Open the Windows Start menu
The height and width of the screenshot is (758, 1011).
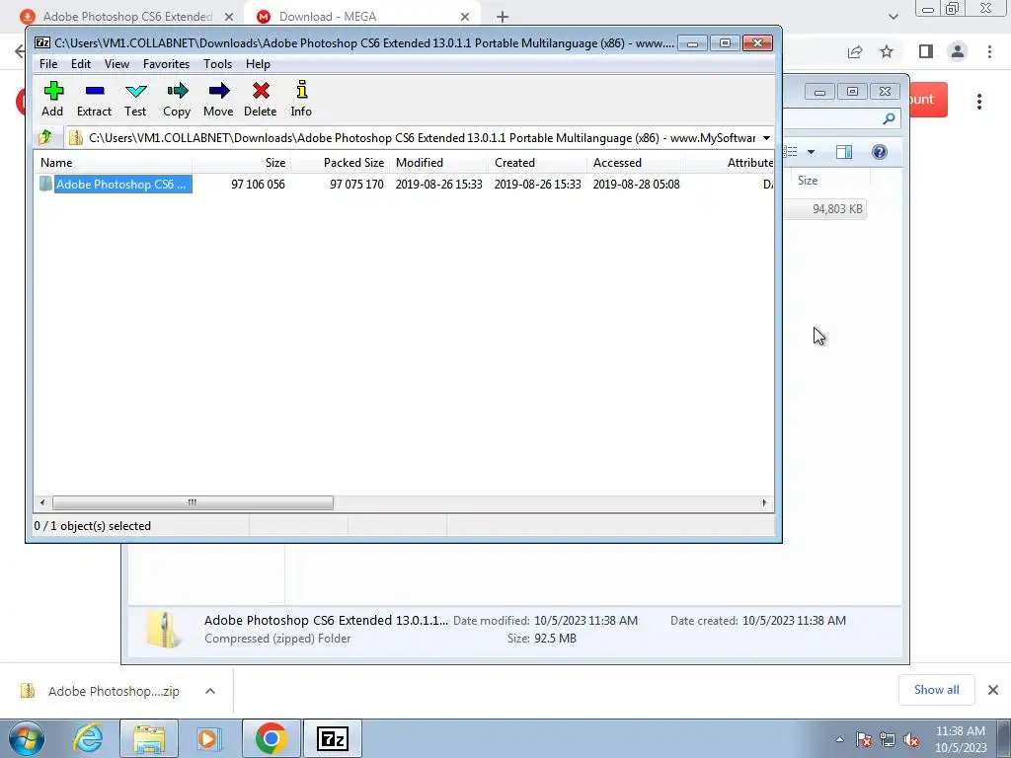(x=27, y=738)
